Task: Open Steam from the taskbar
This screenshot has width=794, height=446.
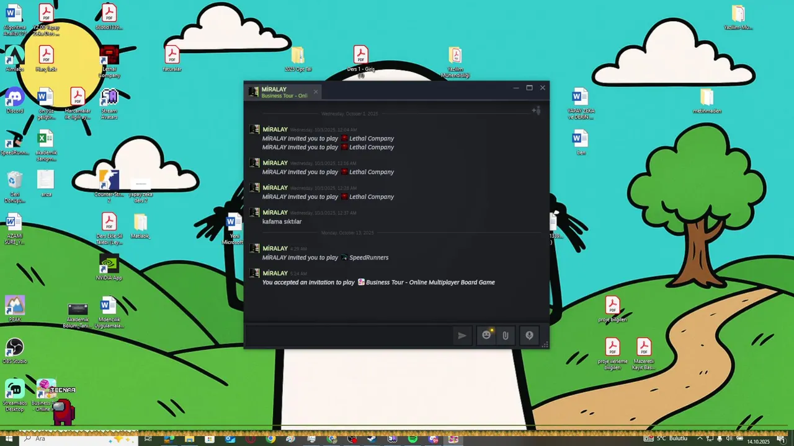Action: coord(372,439)
